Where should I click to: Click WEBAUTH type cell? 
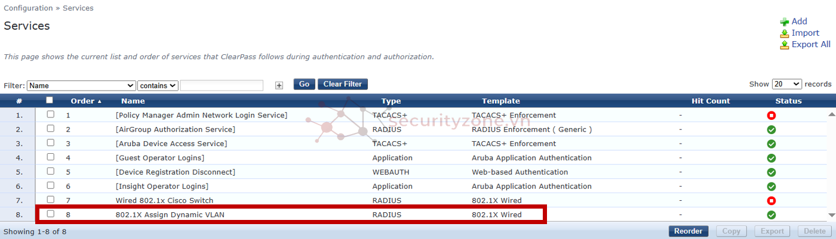click(x=392, y=172)
